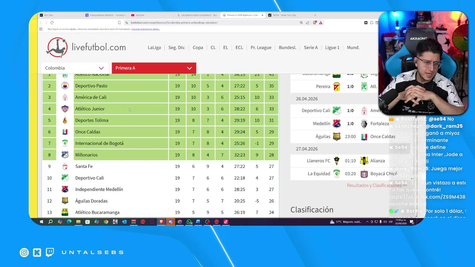Screen dimensions: 475x267
Task: Open the Serie A menu item
Action: coord(311,47)
